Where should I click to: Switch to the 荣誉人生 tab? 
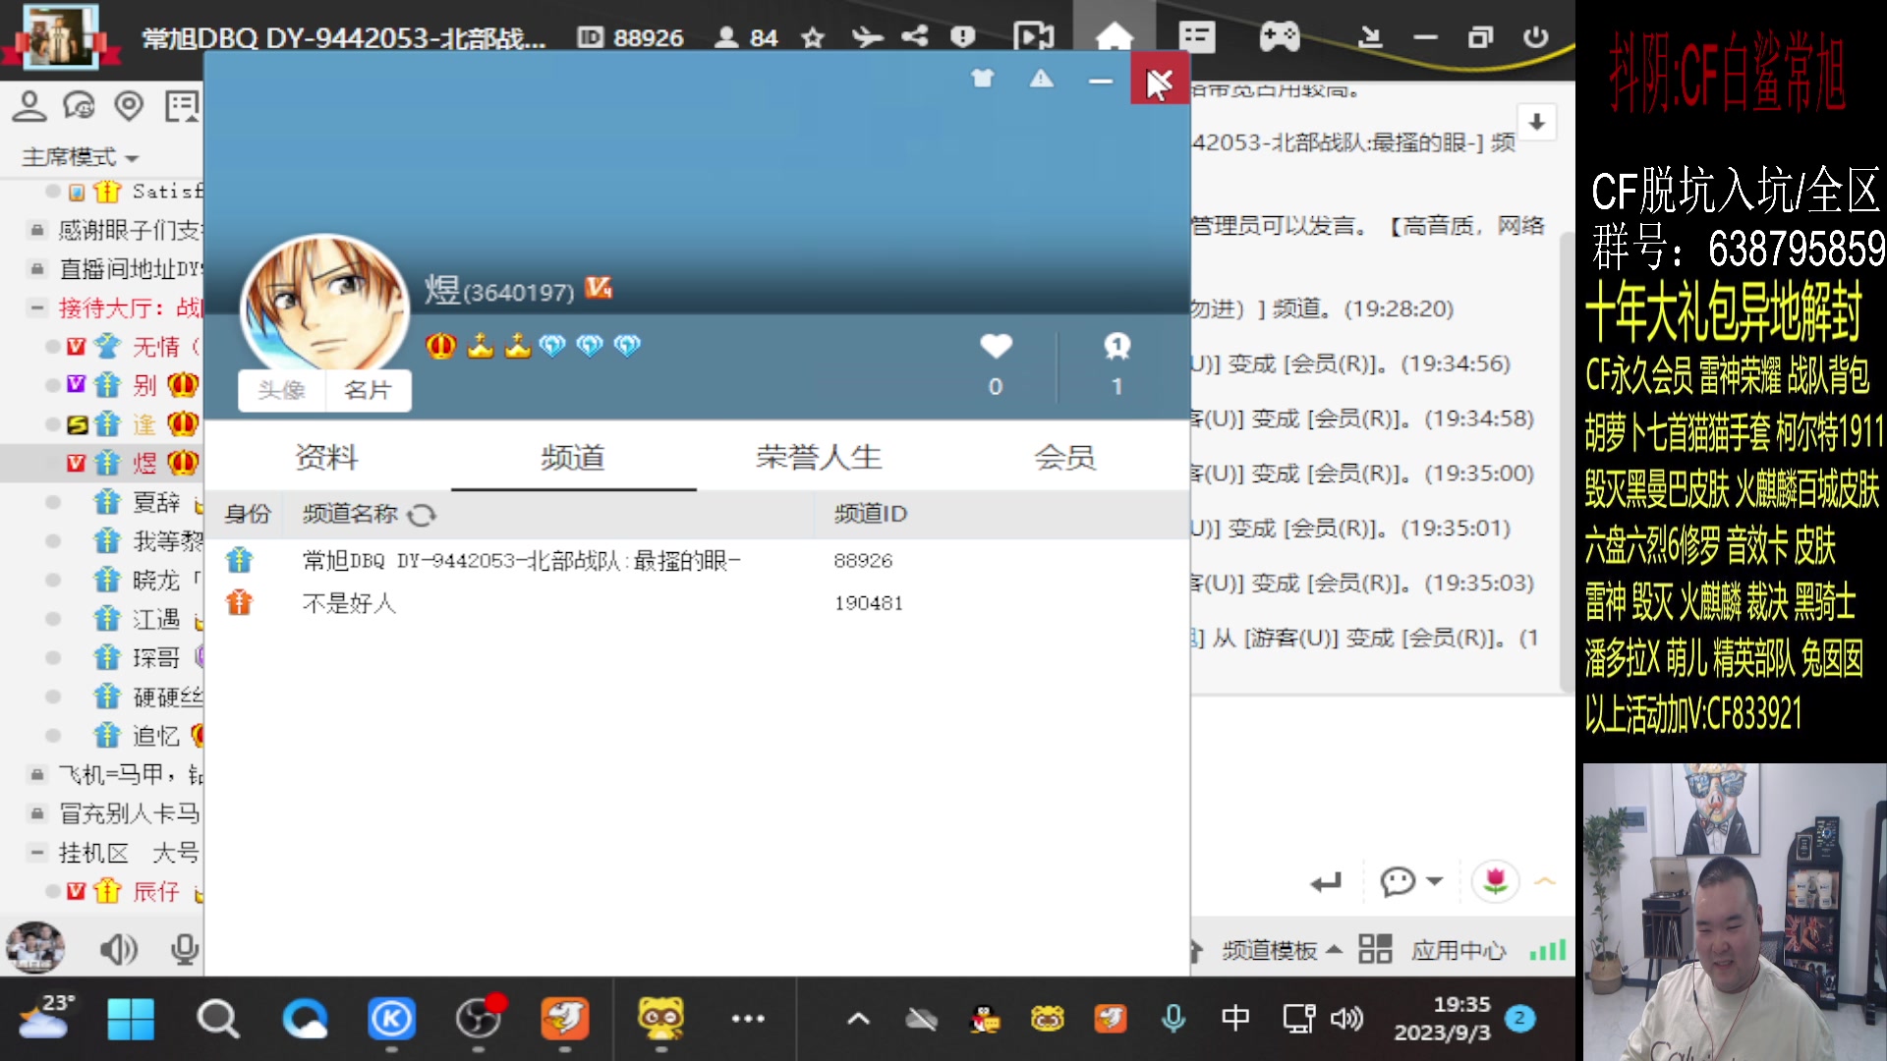819,457
